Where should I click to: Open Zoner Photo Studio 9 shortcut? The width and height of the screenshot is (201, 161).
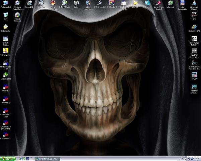click(159, 3)
